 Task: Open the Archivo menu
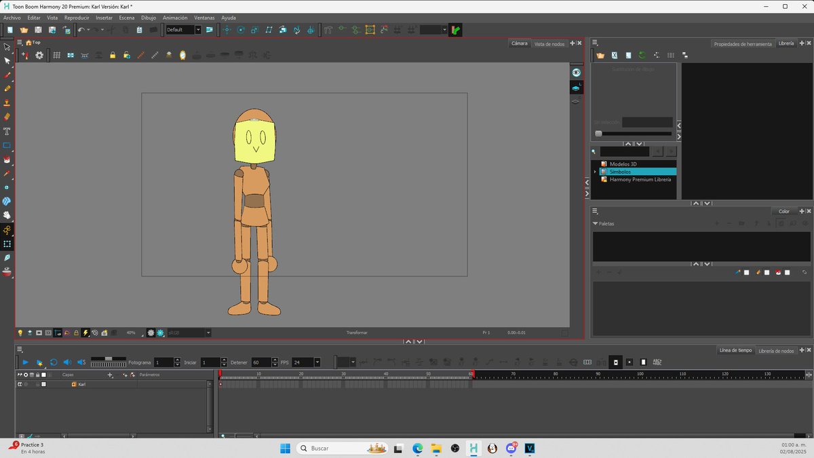click(12, 18)
